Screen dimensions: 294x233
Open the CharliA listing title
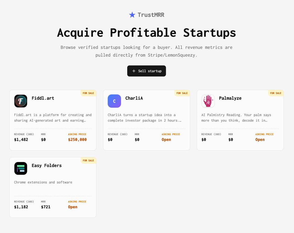pyautogui.click(x=134, y=98)
